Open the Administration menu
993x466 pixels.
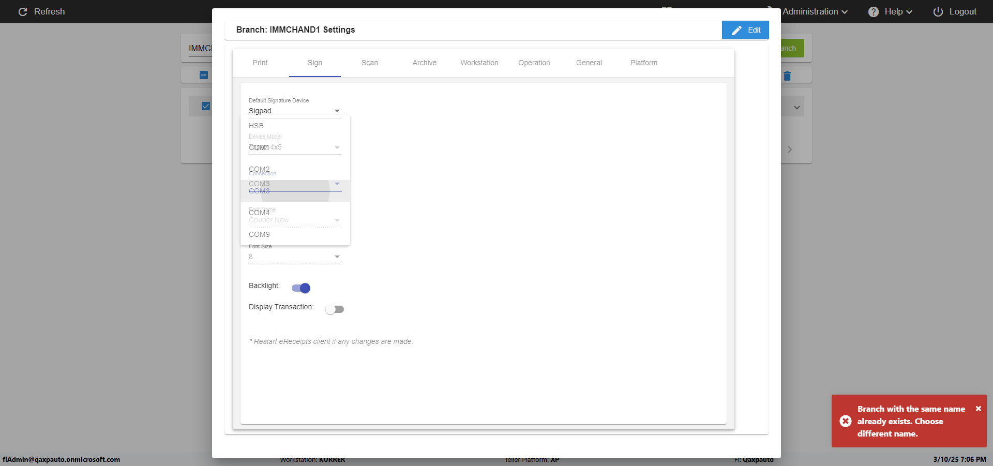pos(815,11)
